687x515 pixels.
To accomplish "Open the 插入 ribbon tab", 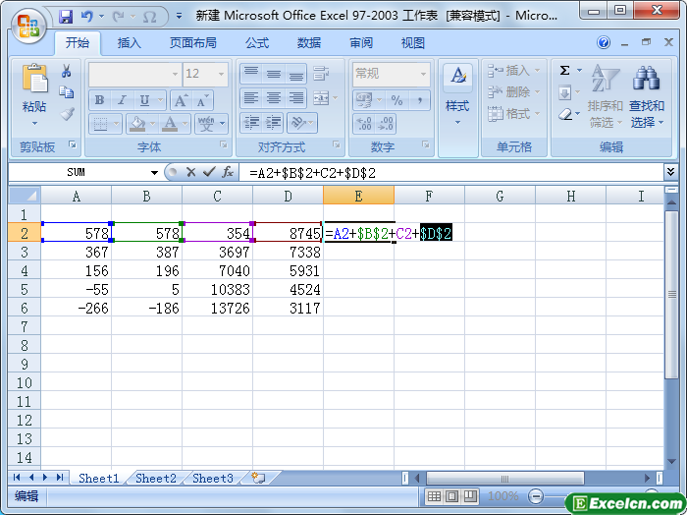I will [x=129, y=43].
